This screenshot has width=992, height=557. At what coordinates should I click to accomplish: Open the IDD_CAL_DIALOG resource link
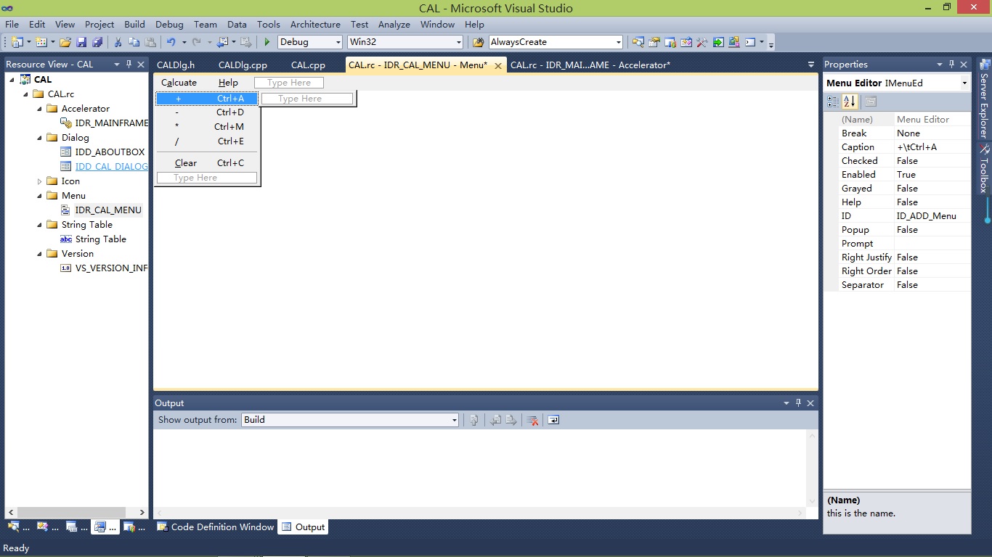coord(111,167)
